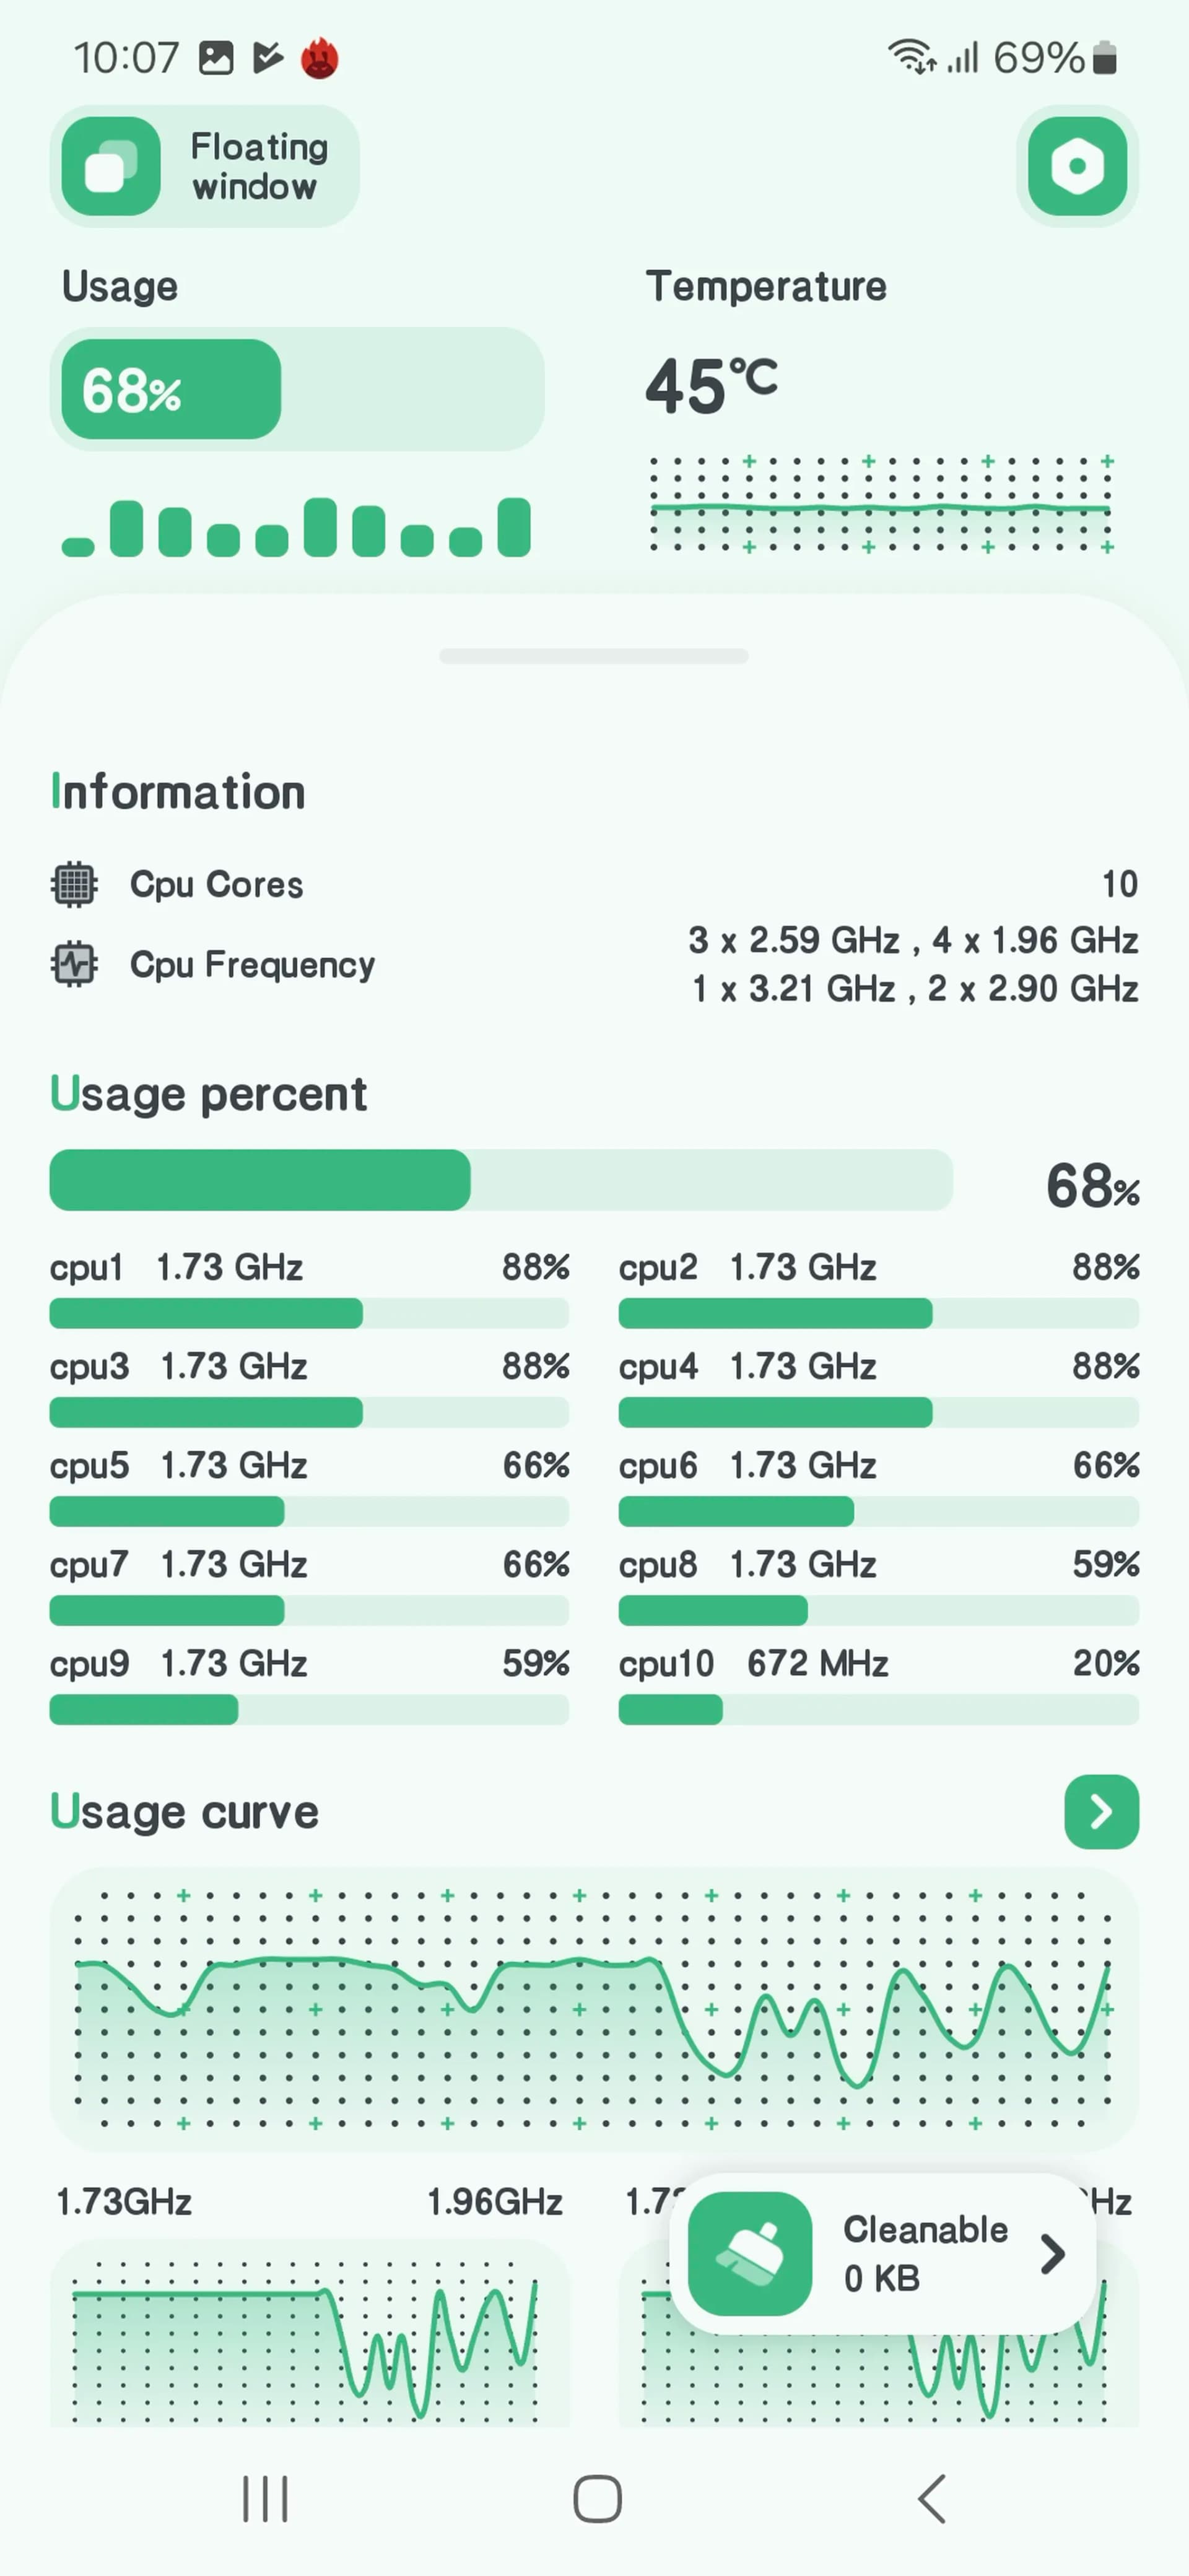Image resolution: width=1189 pixels, height=2576 pixels.
Task: Open settings via the gear icon
Action: click(1077, 166)
